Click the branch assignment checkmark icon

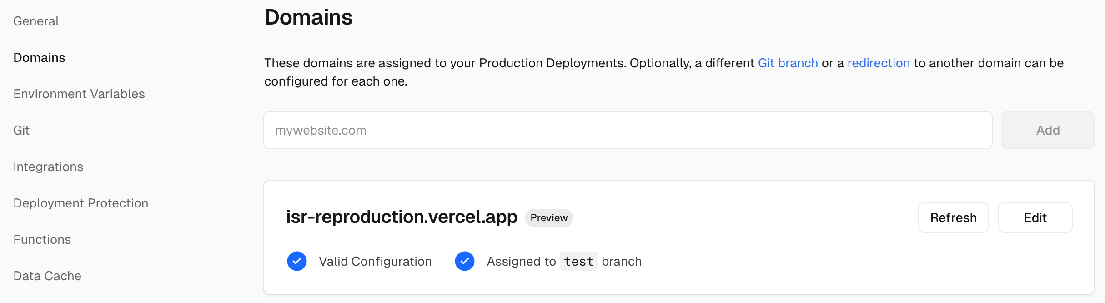[x=465, y=261]
